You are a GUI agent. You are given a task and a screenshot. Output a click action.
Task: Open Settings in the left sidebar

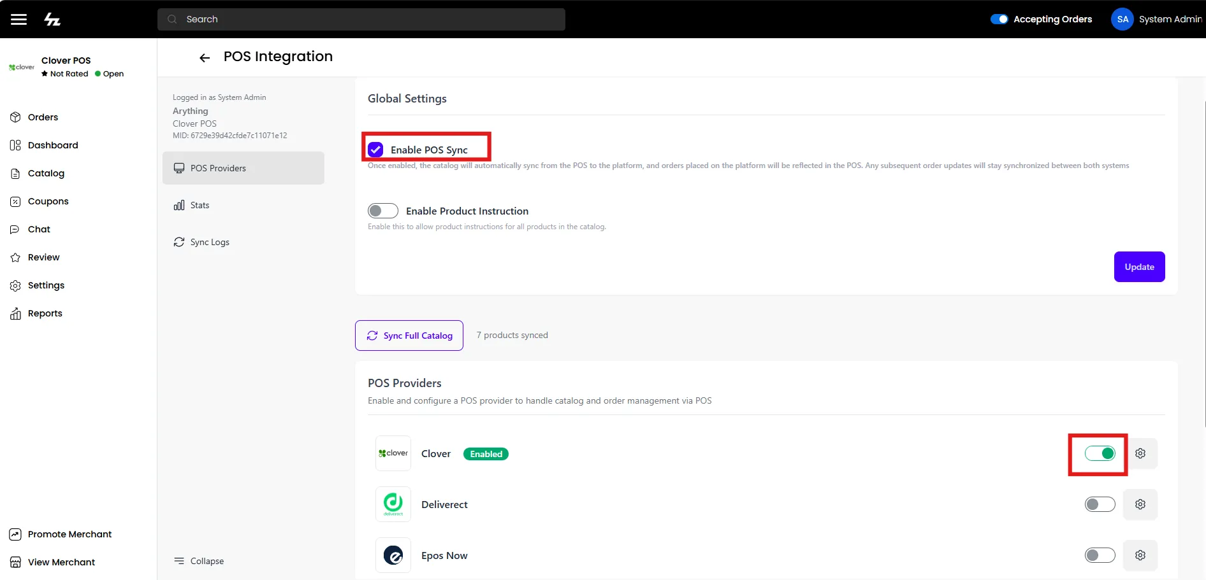point(38,285)
